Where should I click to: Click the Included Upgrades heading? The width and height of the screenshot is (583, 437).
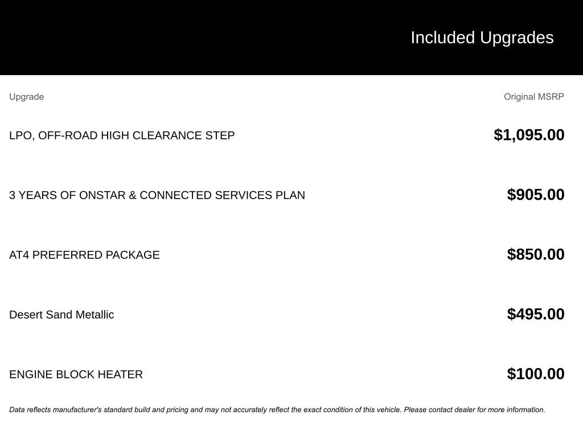[x=482, y=38]
